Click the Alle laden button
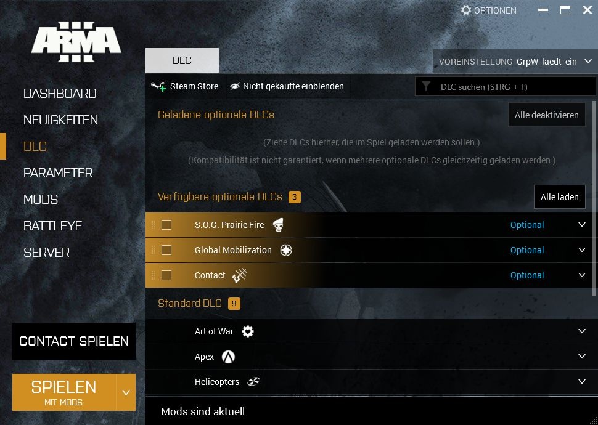 [x=560, y=197]
